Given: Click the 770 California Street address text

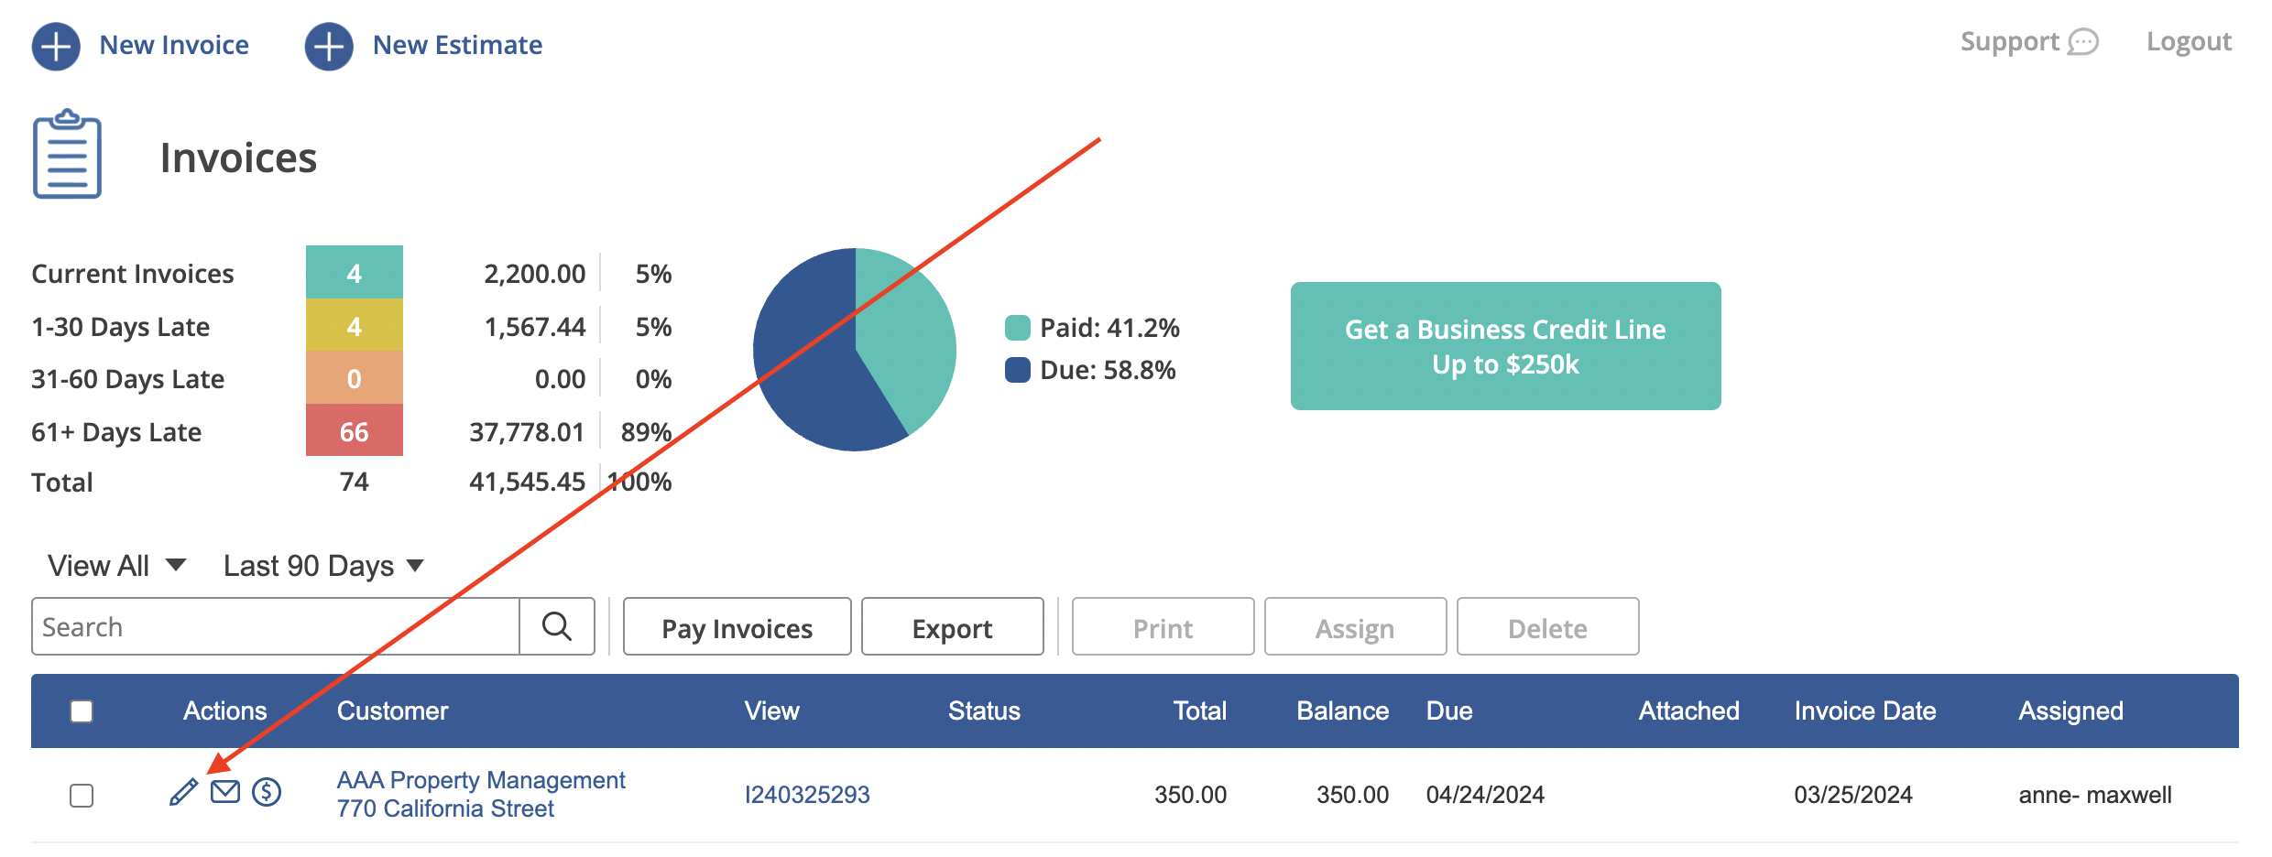Looking at the screenshot, I should [x=445, y=808].
